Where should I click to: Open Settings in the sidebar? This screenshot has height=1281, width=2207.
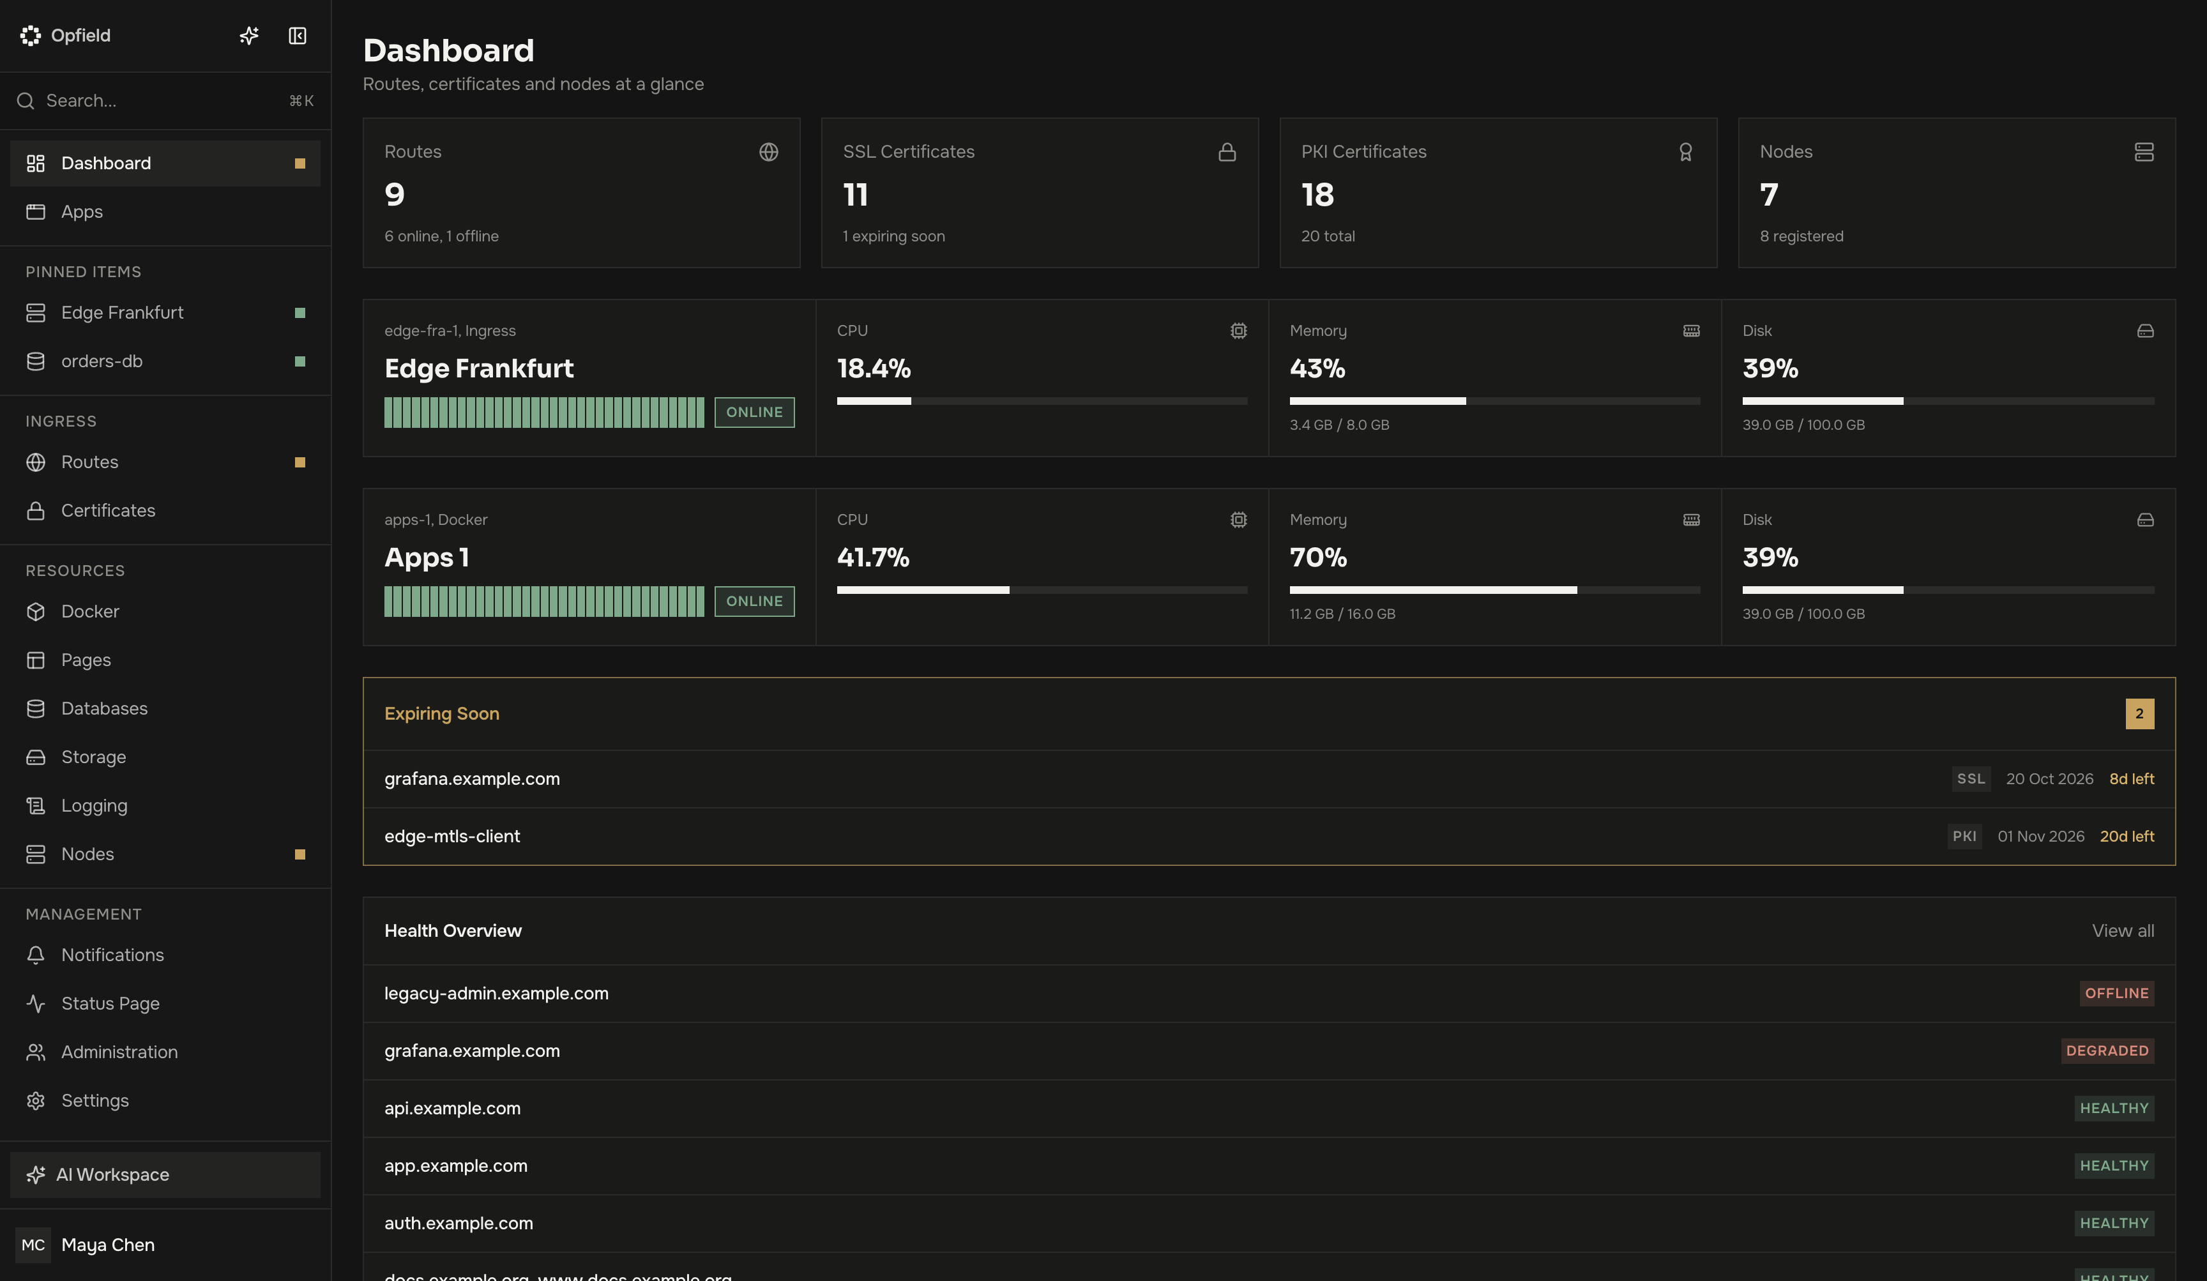tap(165, 1101)
